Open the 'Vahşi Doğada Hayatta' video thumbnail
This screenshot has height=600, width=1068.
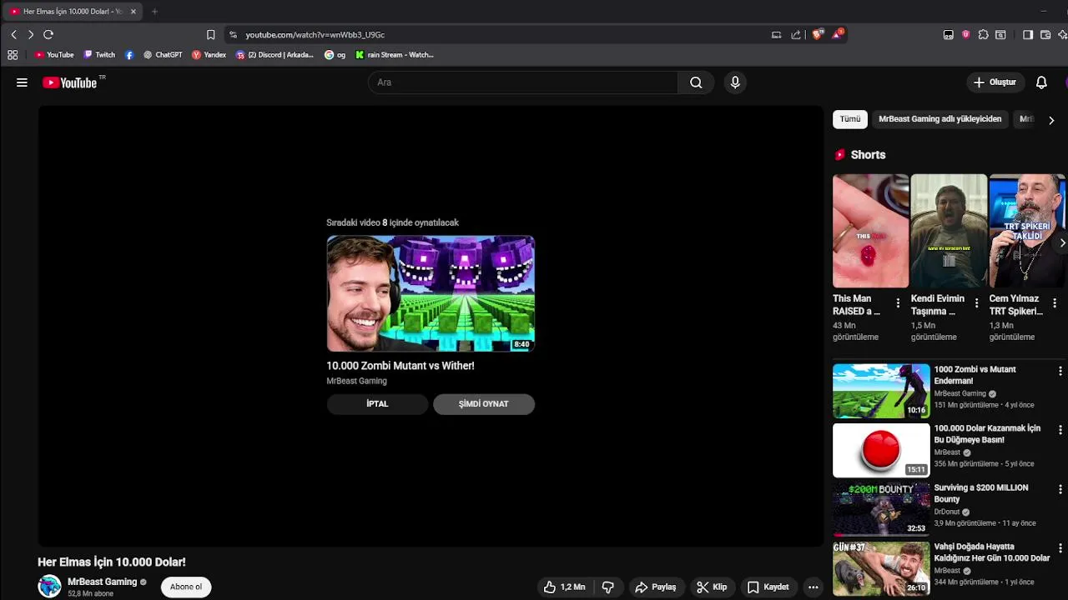tap(881, 568)
